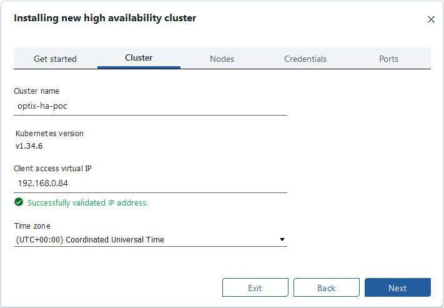This screenshot has width=444, height=308.
Task: Click the Next button
Action: (x=398, y=287)
